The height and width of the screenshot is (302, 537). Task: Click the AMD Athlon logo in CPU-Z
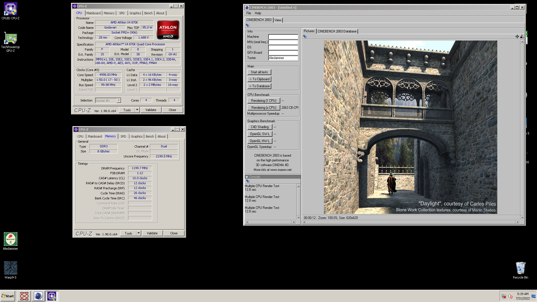(168, 30)
